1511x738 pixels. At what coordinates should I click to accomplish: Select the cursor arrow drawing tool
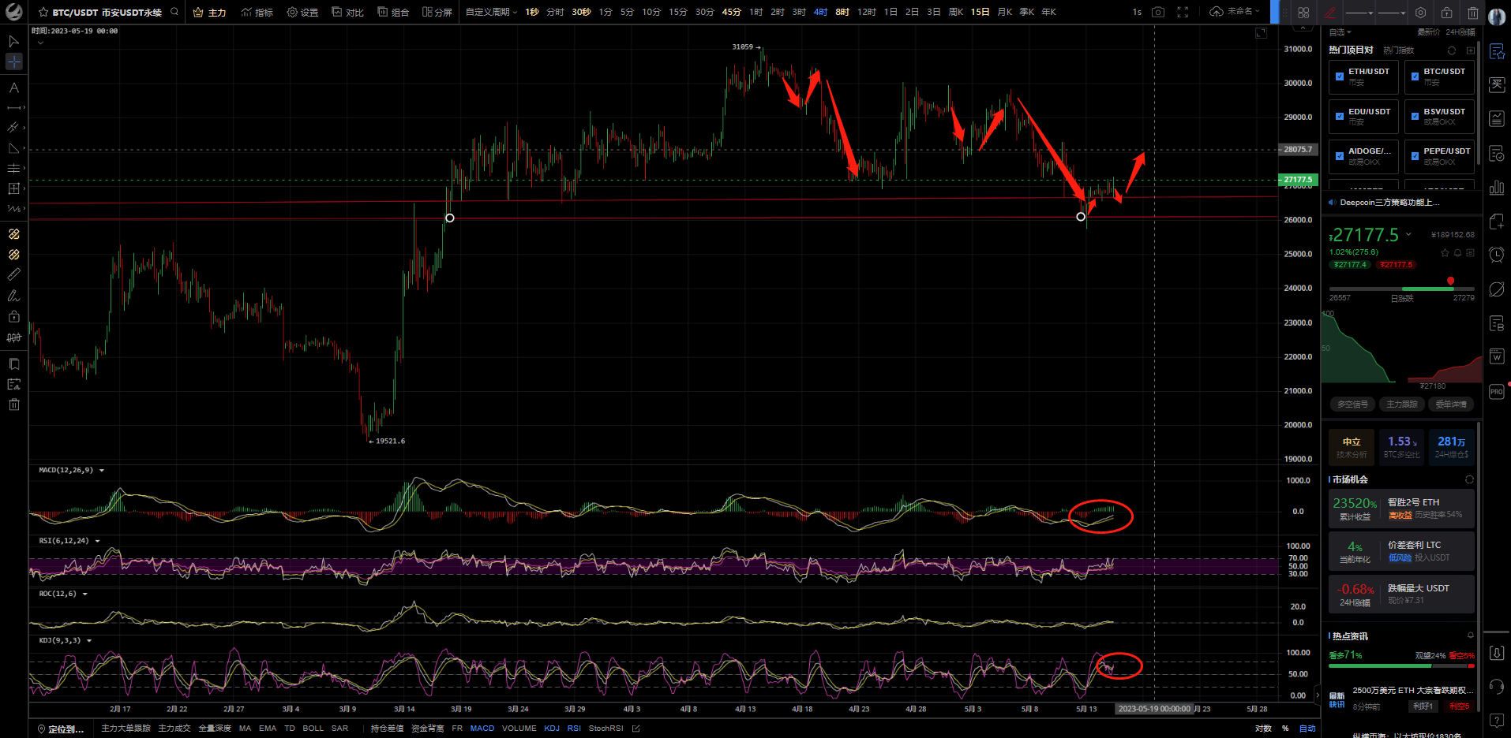[x=13, y=41]
